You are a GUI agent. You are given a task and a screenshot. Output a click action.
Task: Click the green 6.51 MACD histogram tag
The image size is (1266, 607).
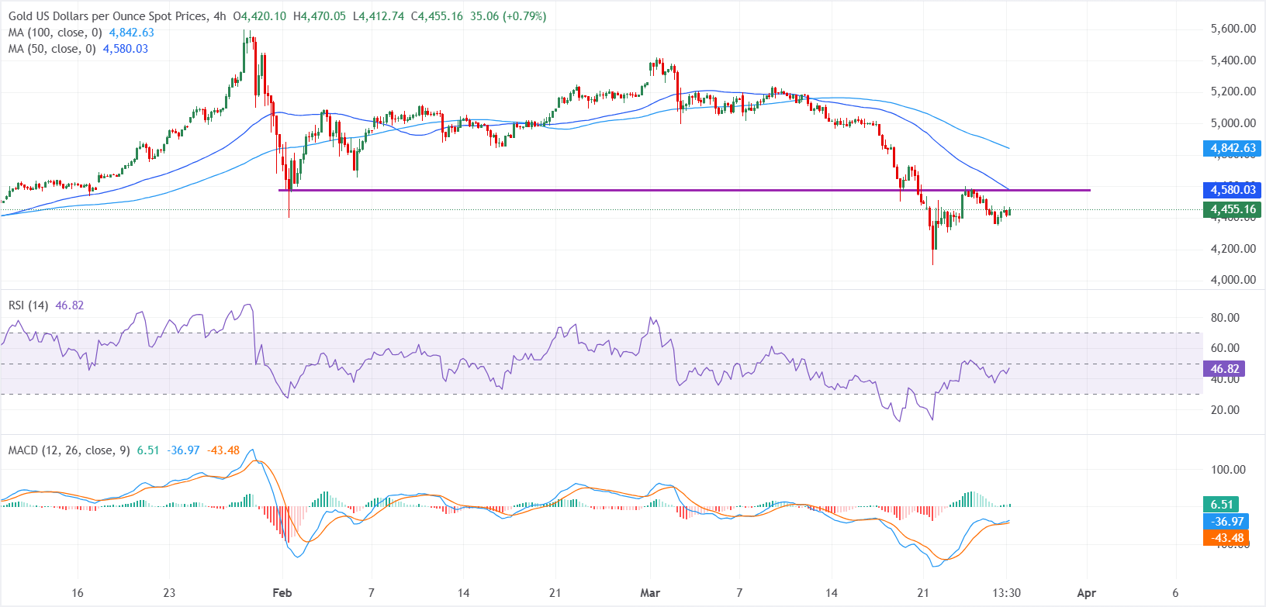pos(1221,505)
